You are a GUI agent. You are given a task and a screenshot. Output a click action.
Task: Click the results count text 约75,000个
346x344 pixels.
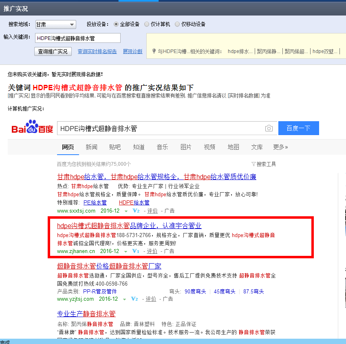(118, 164)
